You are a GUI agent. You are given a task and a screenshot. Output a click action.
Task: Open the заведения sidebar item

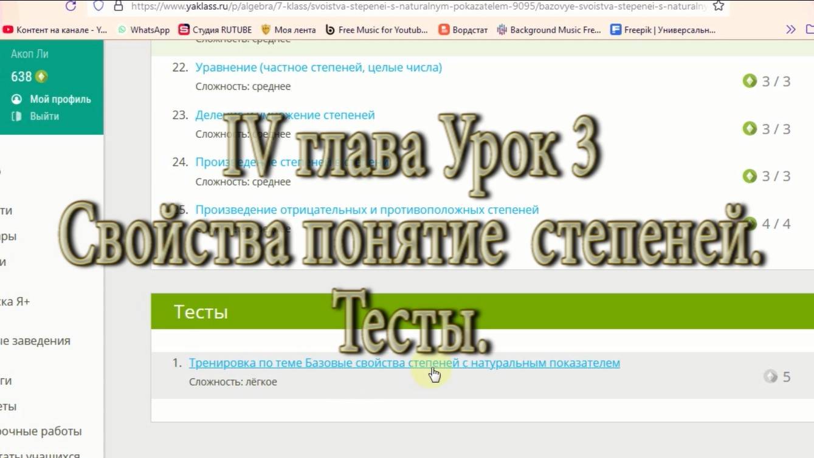(35, 341)
